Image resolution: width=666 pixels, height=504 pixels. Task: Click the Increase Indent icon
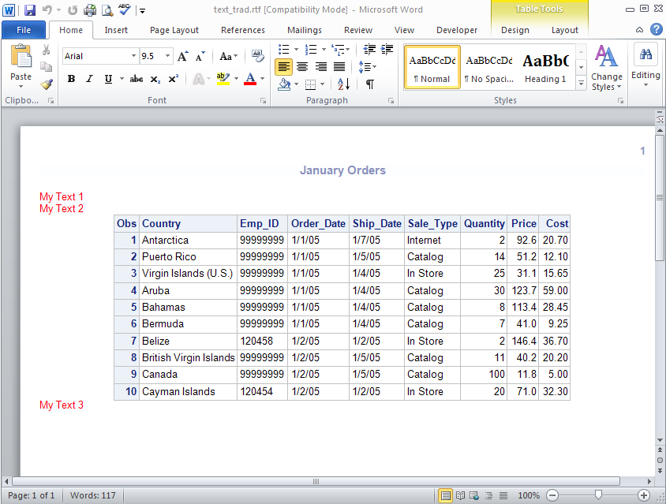click(387, 50)
